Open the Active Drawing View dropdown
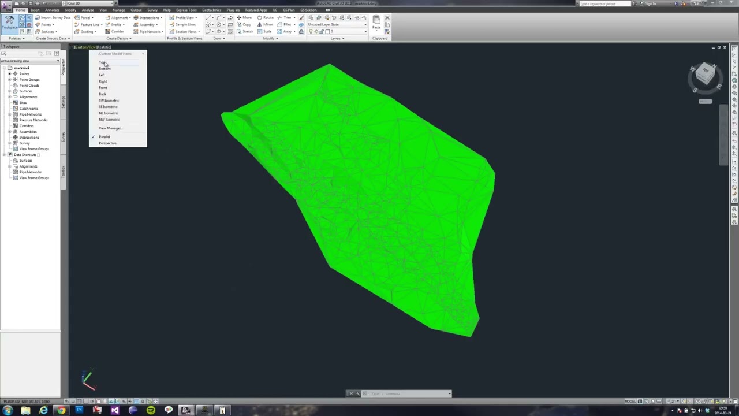 (29, 61)
